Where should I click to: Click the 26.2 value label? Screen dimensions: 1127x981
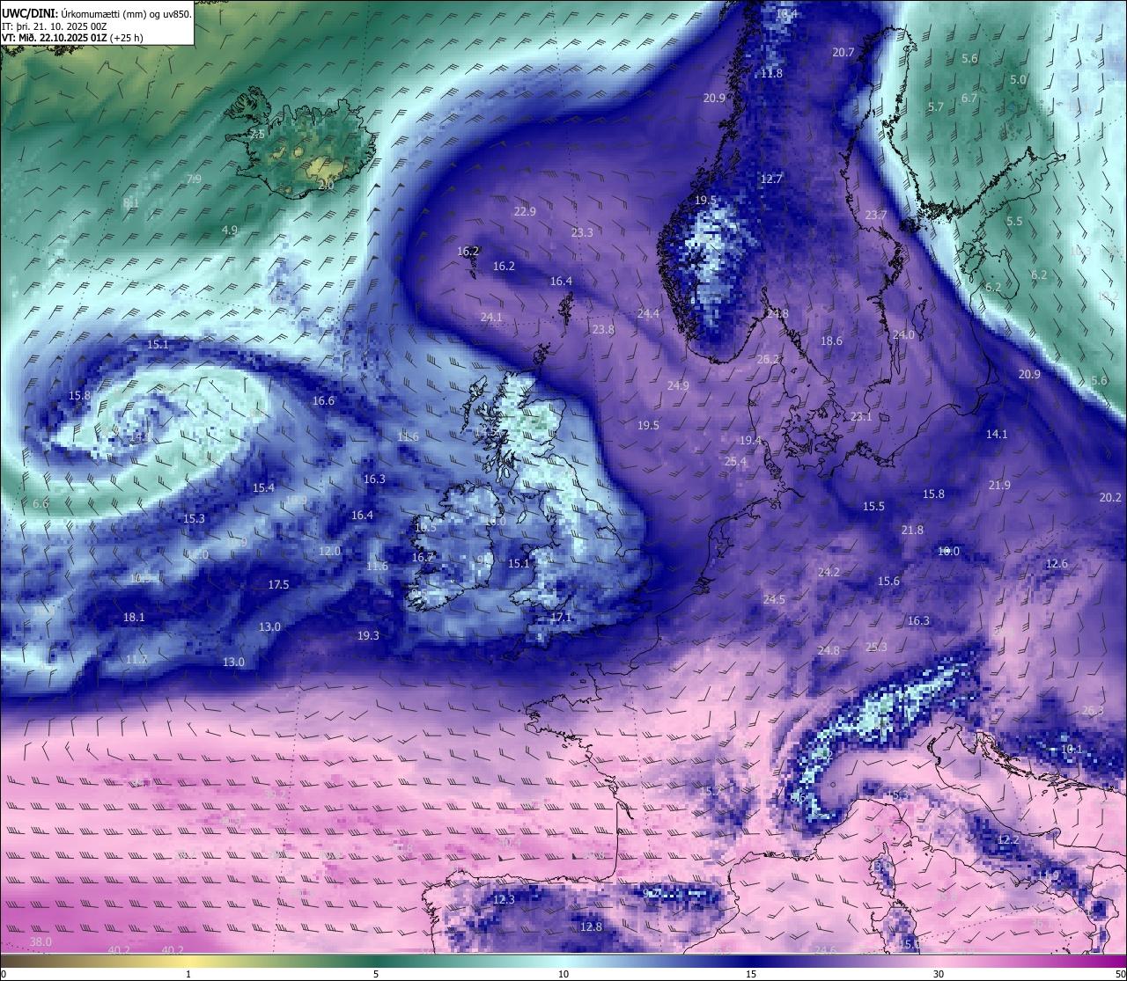(x=769, y=360)
